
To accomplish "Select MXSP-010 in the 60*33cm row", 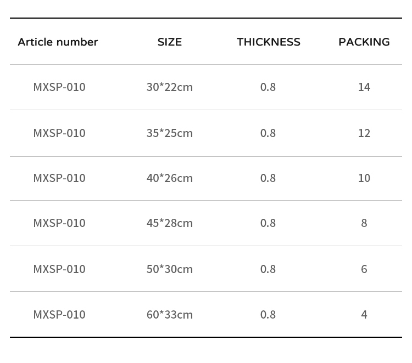I will point(59,315).
